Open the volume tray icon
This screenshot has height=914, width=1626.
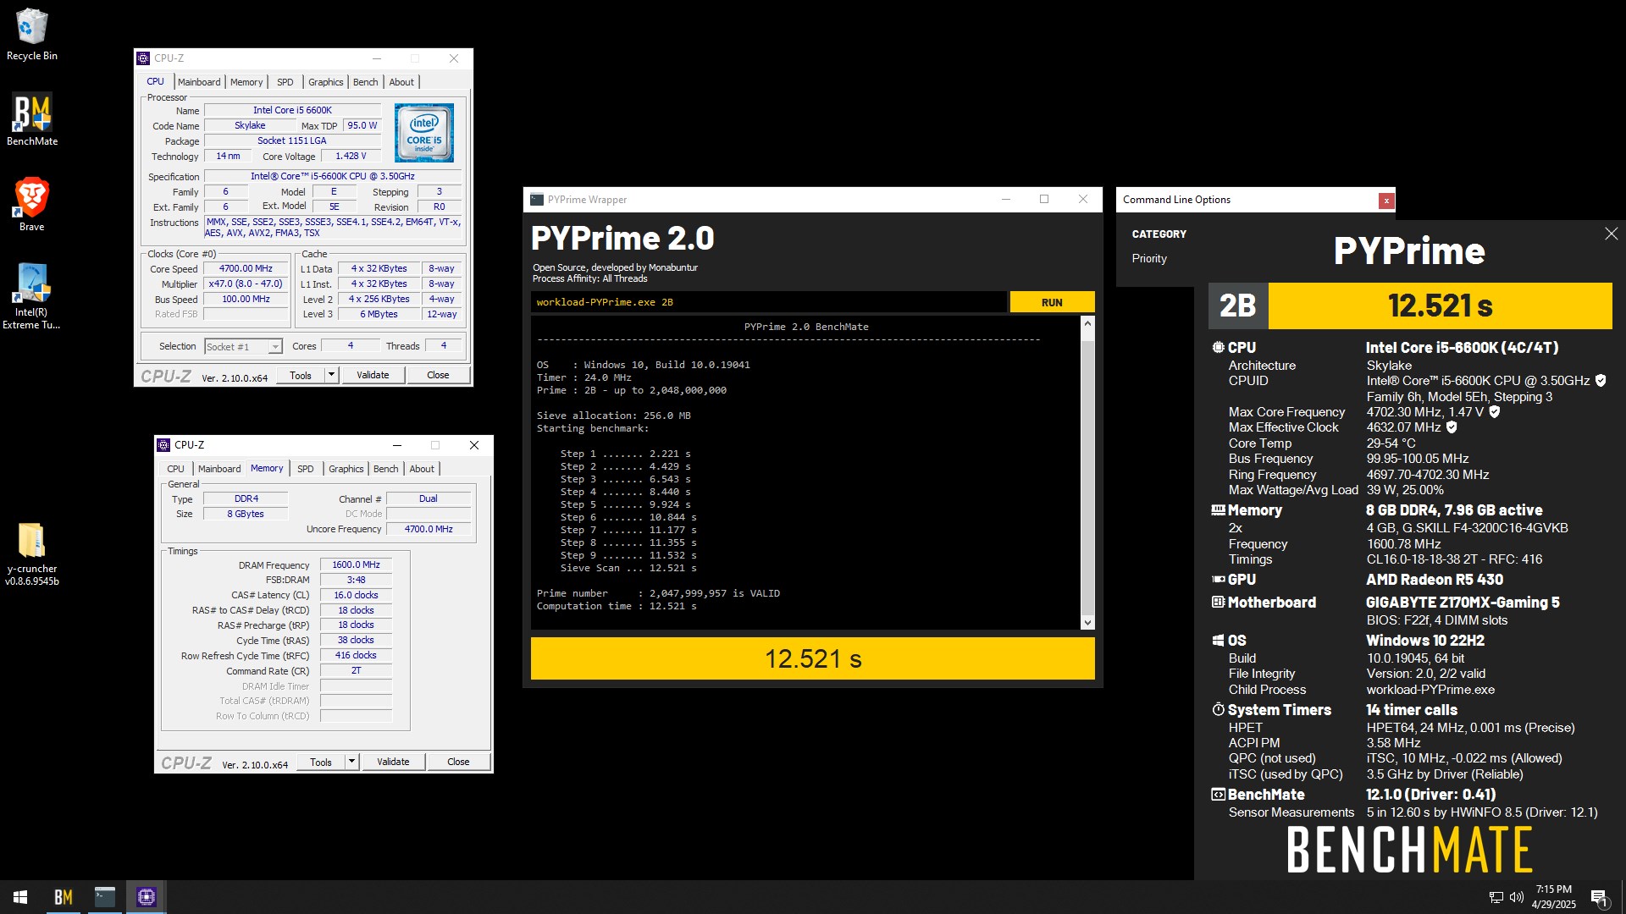[x=1517, y=897]
